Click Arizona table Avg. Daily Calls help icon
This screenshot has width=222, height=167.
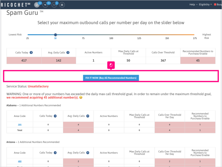tap(88, 153)
